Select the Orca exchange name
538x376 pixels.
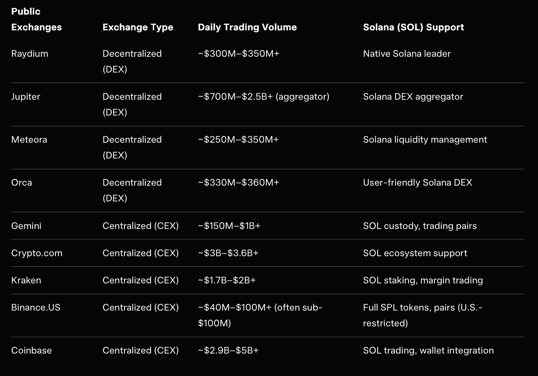click(x=22, y=182)
